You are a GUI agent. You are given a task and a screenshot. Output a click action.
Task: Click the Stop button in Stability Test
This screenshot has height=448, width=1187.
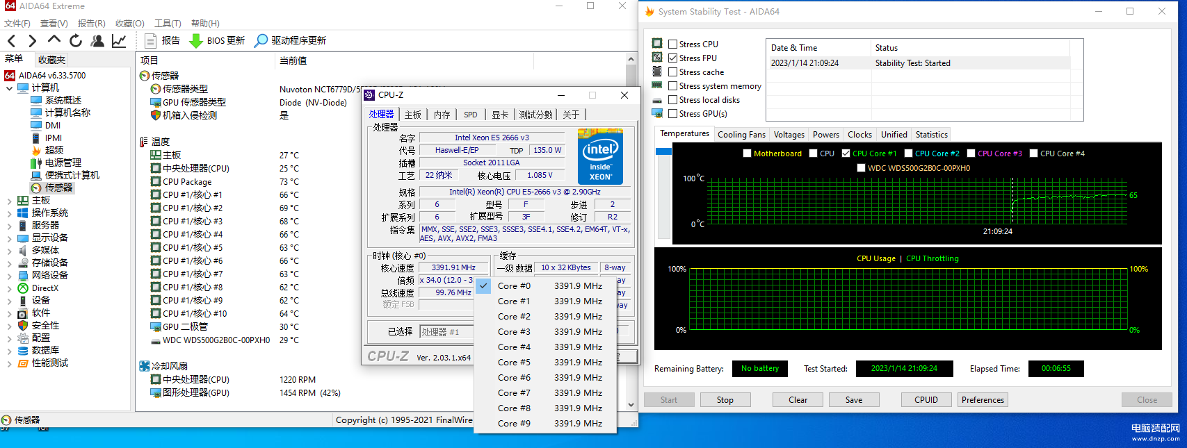pos(725,400)
